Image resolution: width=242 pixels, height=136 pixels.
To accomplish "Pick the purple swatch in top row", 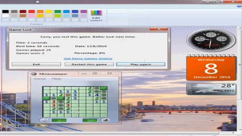I will [84, 12].
